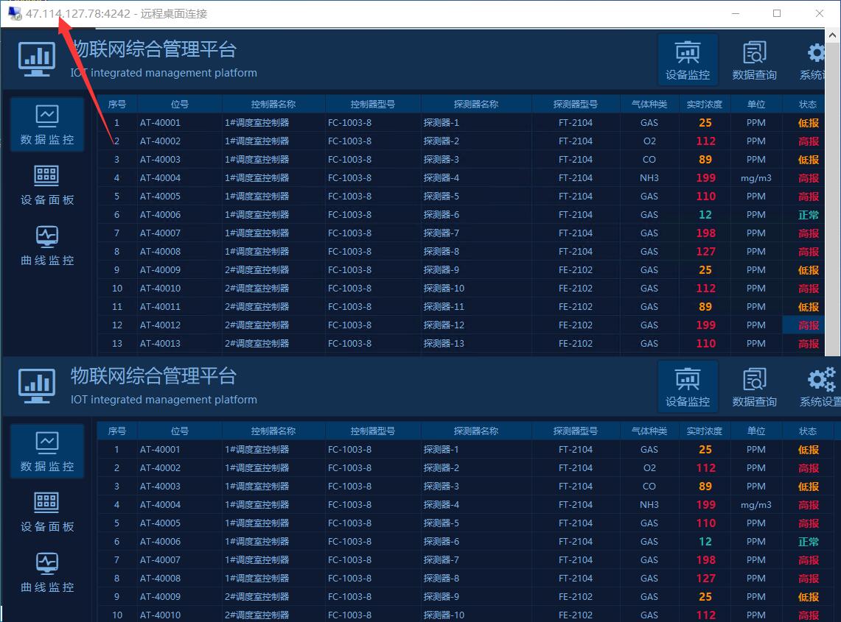Viewport: 841px width, 622px height.
Task: Select 数据监控 in the upper sidebar
Action: tap(47, 124)
